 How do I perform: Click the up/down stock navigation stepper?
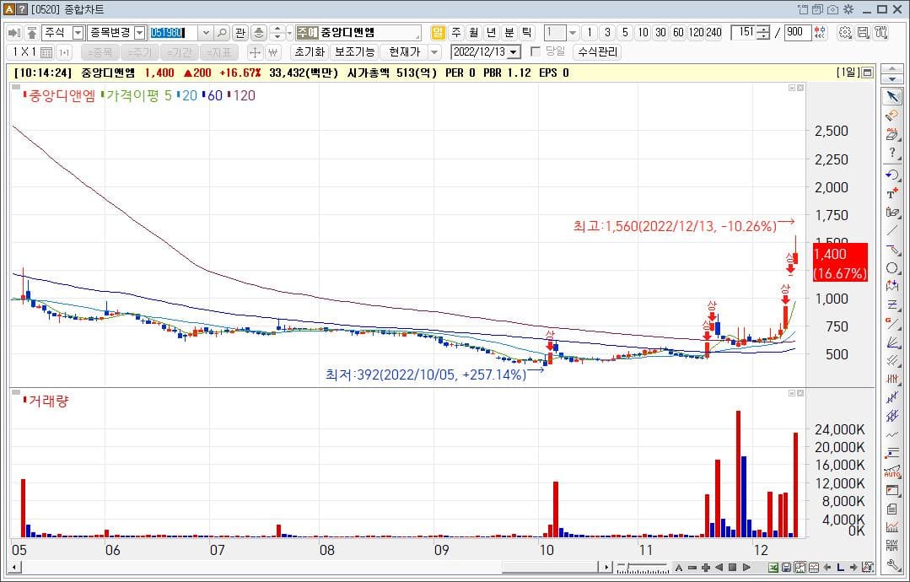click(277, 33)
